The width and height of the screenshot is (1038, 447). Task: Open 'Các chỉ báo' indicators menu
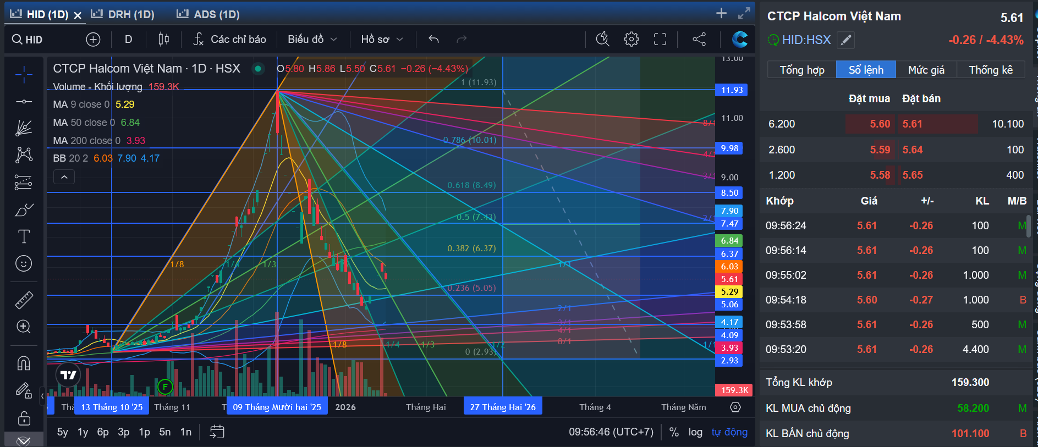230,40
